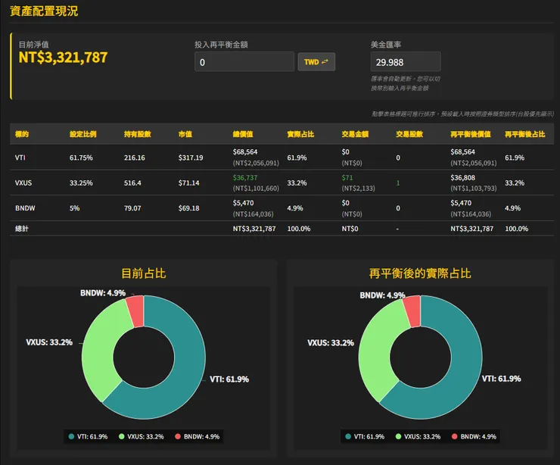The image size is (560, 465).
Task: Toggle the TWD currency switch button
Action: pyautogui.click(x=316, y=62)
